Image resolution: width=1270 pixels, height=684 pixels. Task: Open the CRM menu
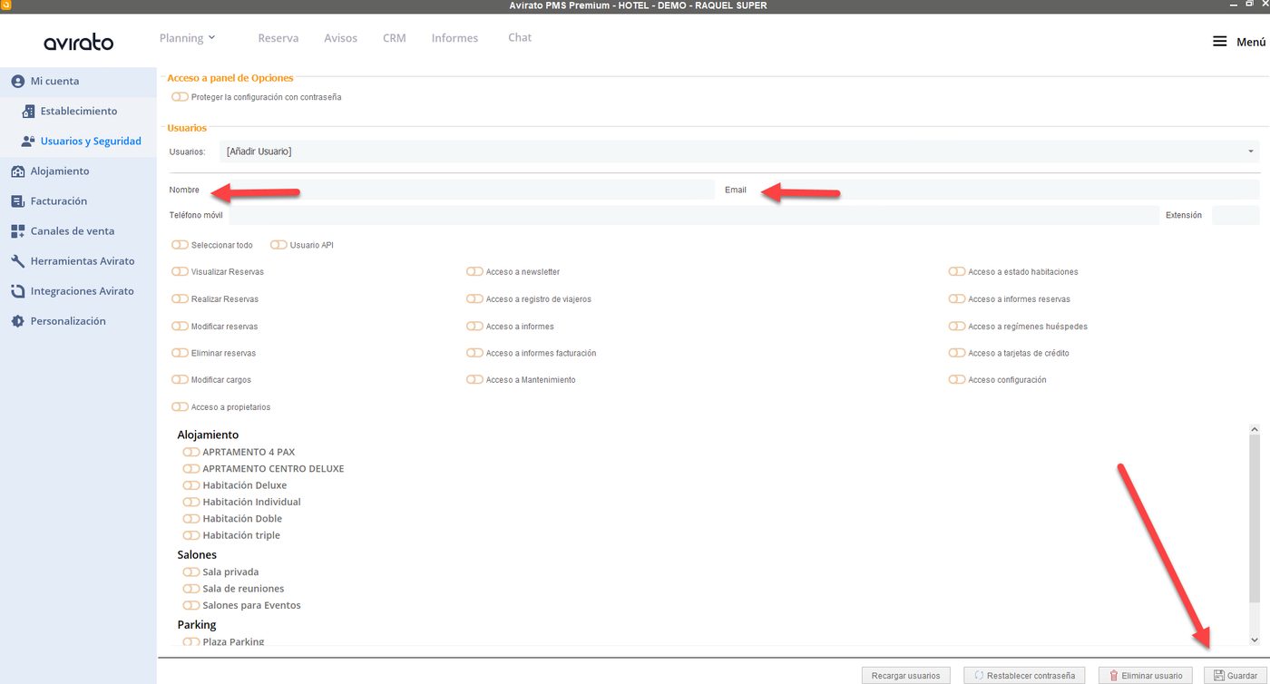(x=395, y=38)
